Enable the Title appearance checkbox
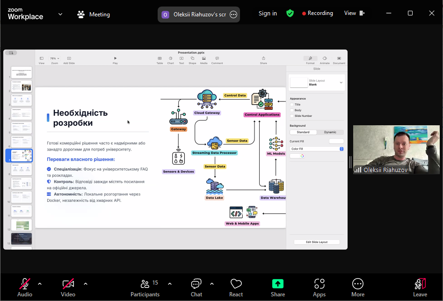 (x=292, y=105)
